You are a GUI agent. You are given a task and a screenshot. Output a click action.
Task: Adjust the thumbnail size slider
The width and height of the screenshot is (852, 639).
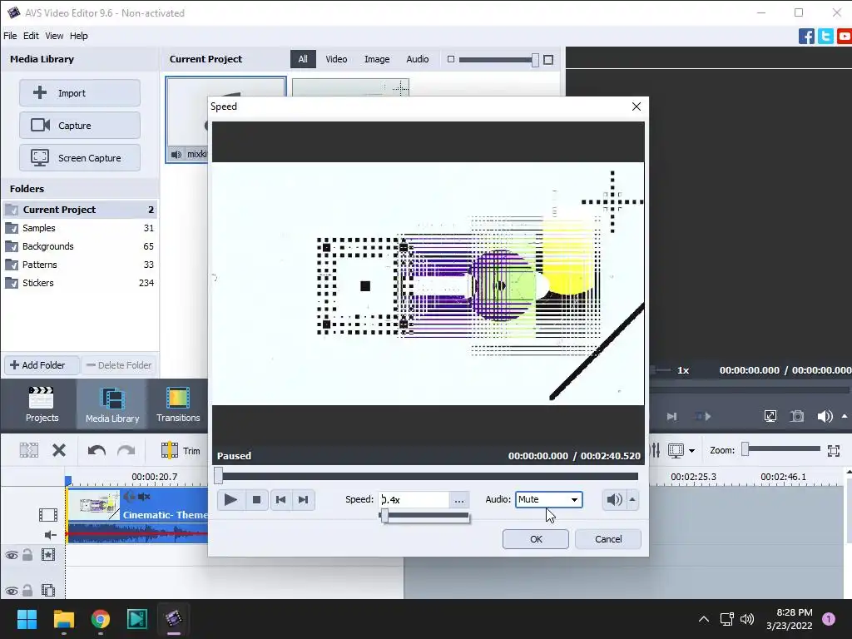click(x=535, y=60)
